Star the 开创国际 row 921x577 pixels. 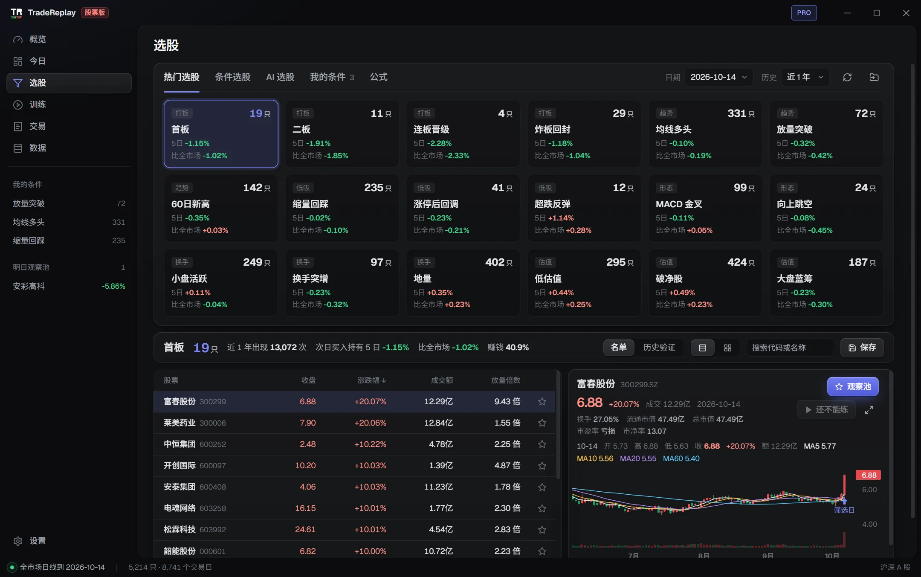pos(542,466)
